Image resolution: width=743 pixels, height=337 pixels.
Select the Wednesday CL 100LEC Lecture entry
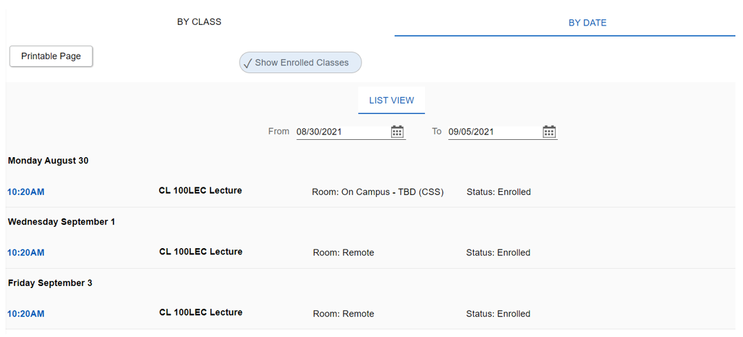tap(200, 252)
